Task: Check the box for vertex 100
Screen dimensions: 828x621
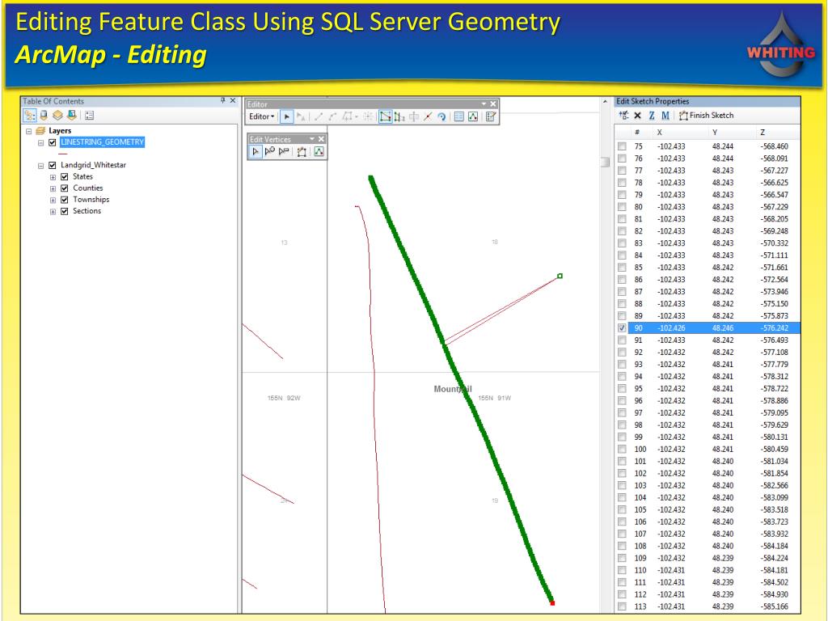Action: coord(622,450)
